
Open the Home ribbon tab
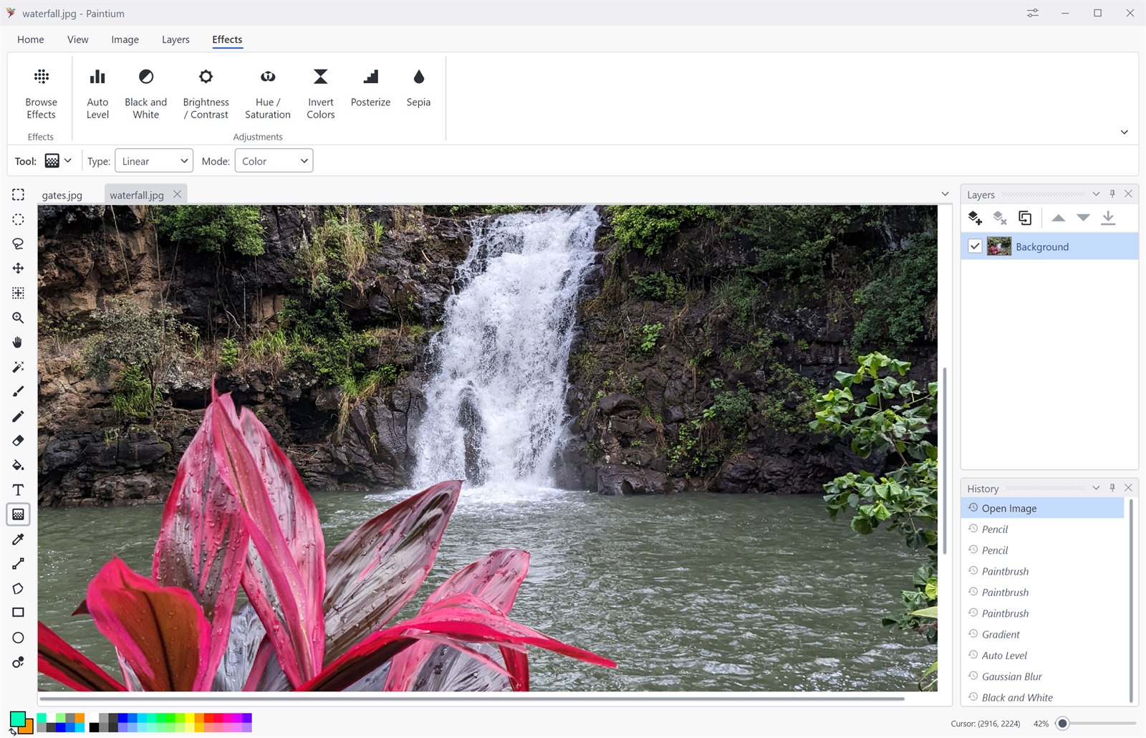[x=31, y=39]
